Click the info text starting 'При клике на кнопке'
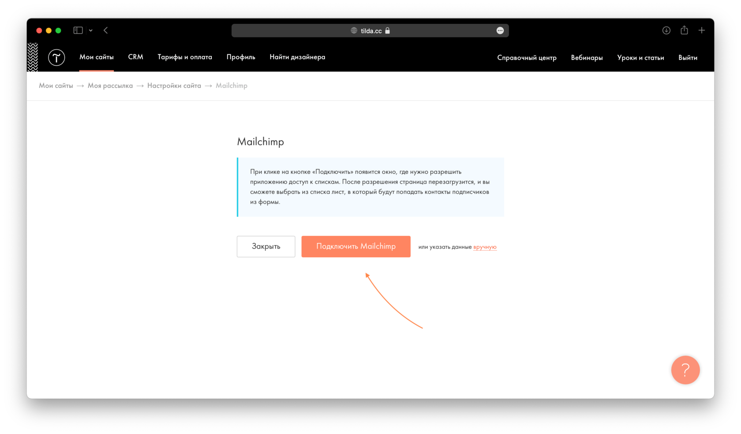Viewport: 741px width, 434px height. [x=370, y=187]
